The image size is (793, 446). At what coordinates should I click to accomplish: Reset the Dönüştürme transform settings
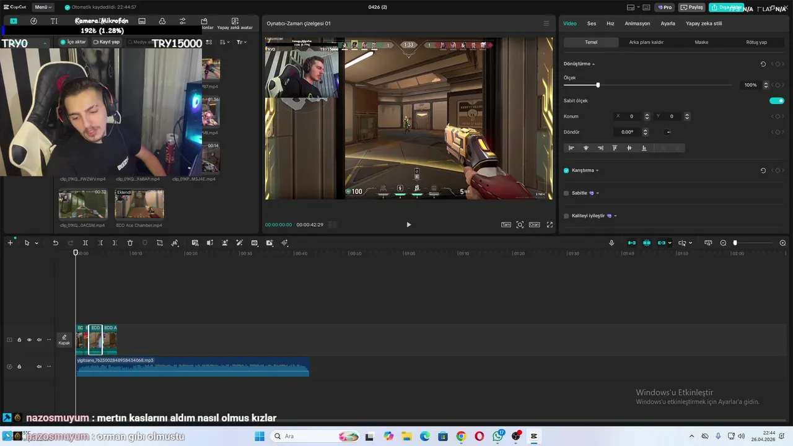click(x=763, y=64)
